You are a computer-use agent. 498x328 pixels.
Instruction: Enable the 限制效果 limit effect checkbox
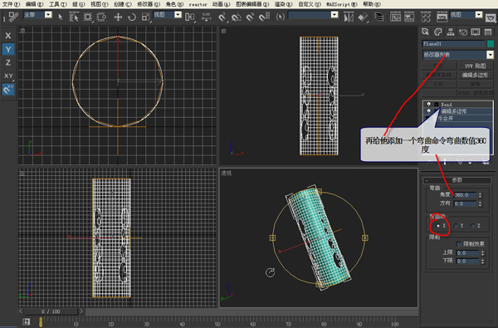[459, 244]
